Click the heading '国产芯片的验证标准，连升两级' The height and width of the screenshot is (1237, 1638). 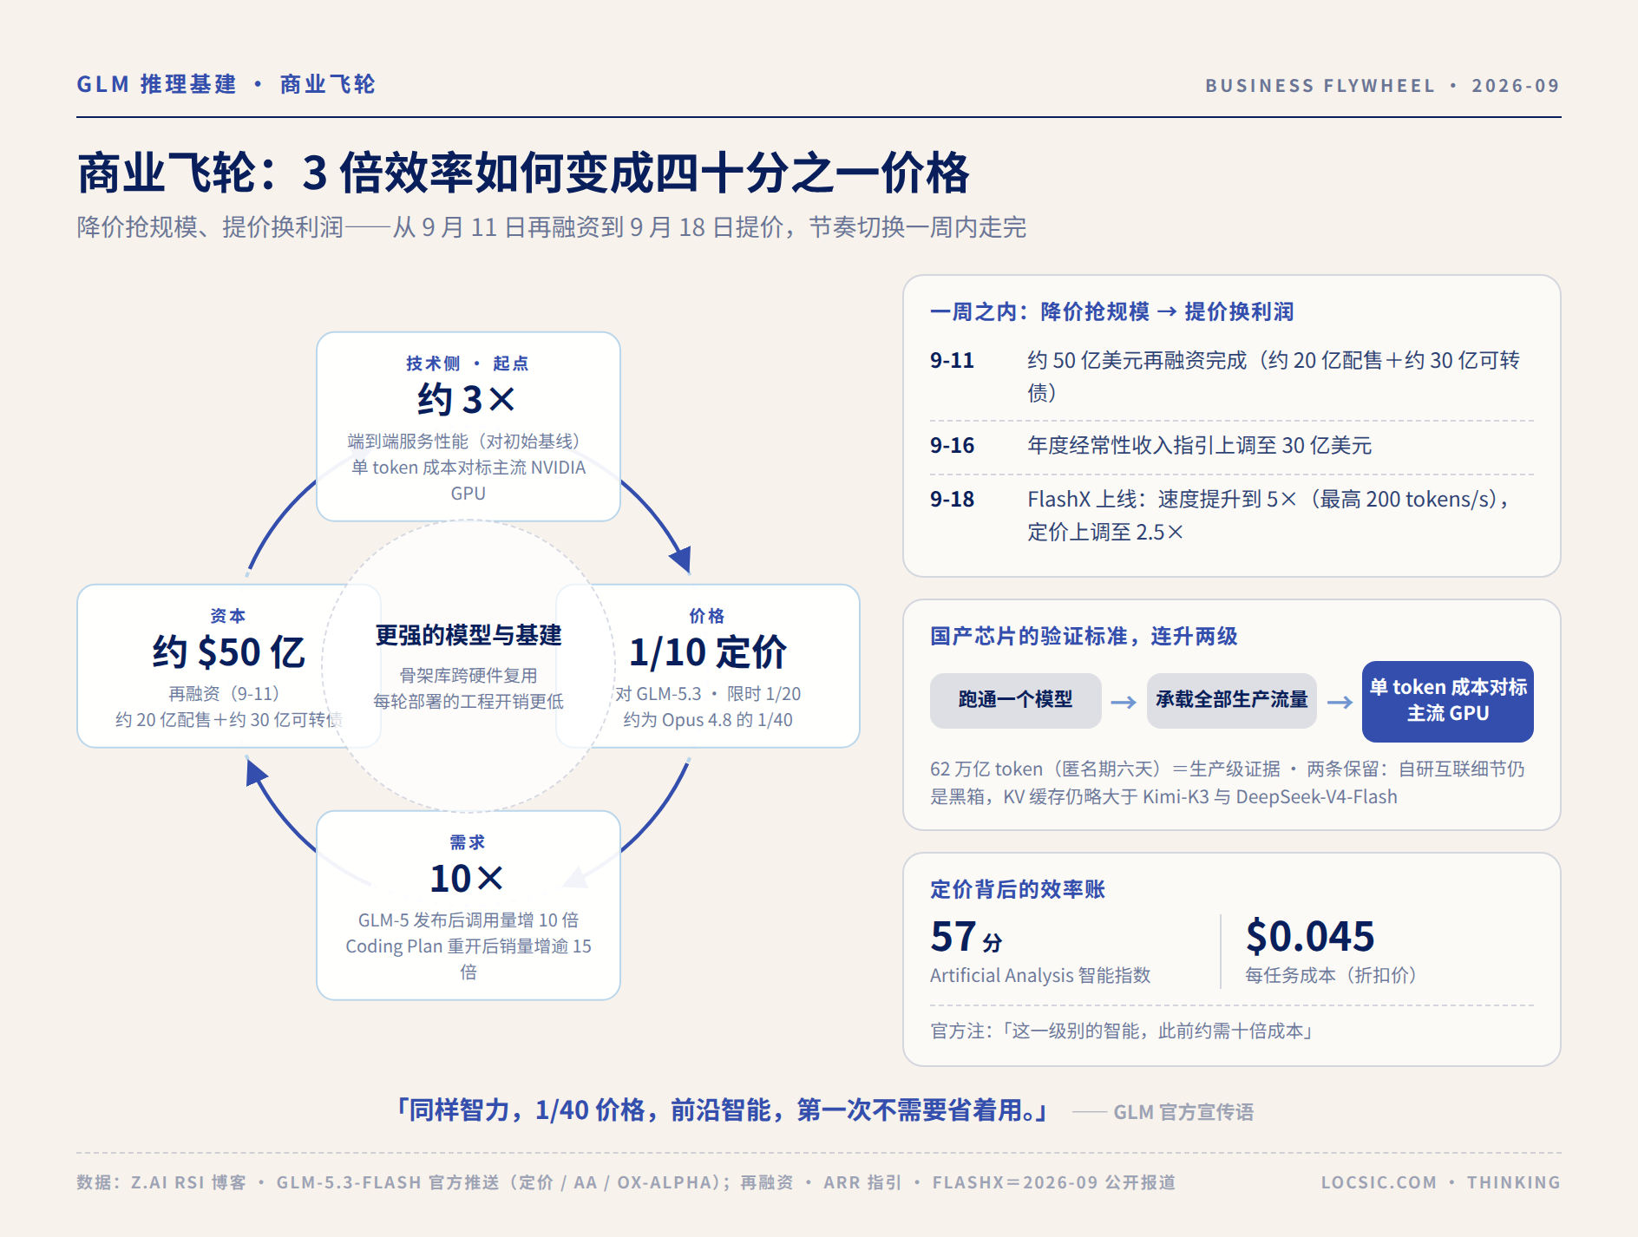pyautogui.click(x=1084, y=637)
